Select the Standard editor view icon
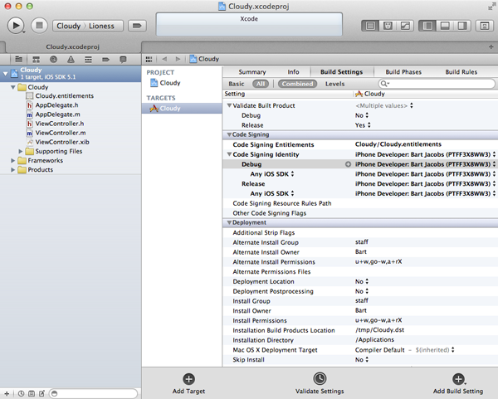Image resolution: width=498 pixels, height=399 pixels. coord(370,26)
